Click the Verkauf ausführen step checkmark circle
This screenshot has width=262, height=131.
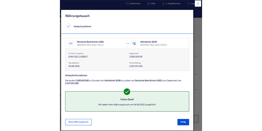pos(68,26)
